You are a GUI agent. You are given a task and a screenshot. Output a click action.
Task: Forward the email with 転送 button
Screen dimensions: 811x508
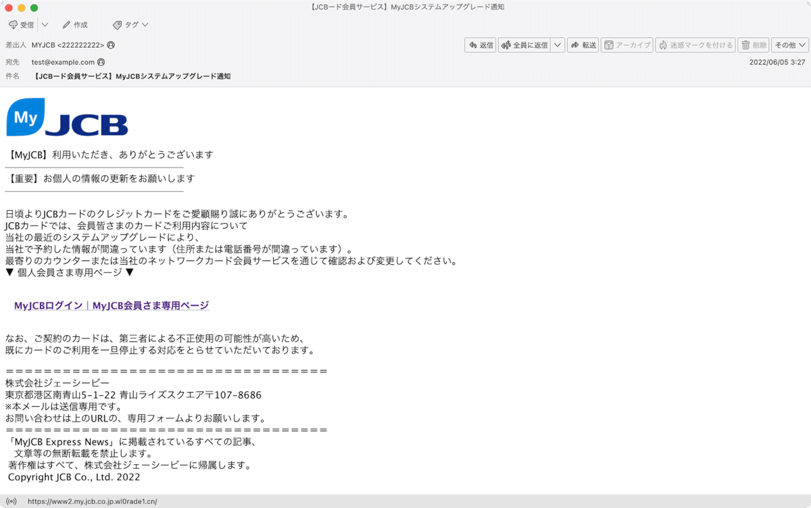583,45
